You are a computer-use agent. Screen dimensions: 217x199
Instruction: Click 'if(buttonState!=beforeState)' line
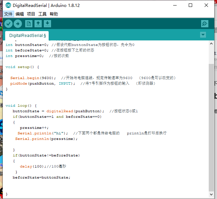pos(46,155)
